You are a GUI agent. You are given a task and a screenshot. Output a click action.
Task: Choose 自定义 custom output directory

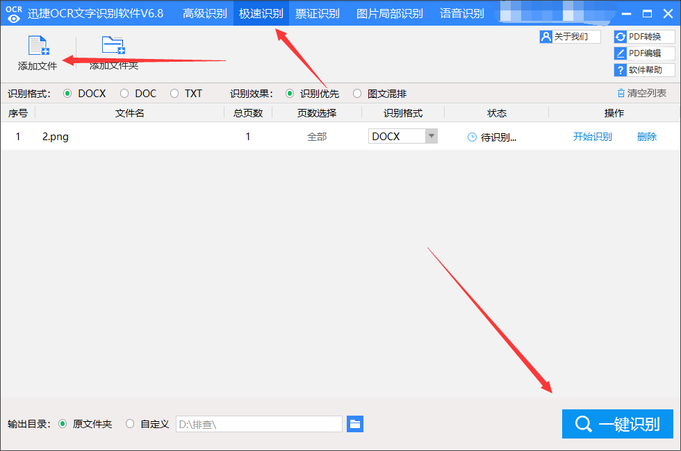click(130, 424)
